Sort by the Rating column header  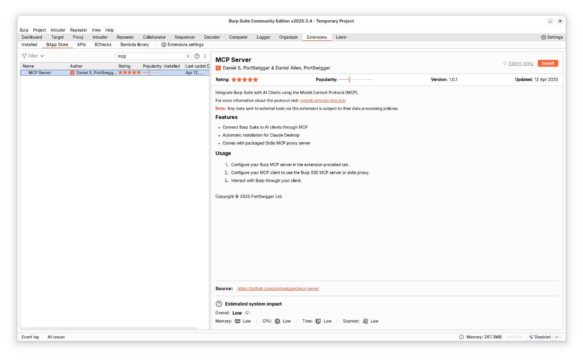pos(130,66)
